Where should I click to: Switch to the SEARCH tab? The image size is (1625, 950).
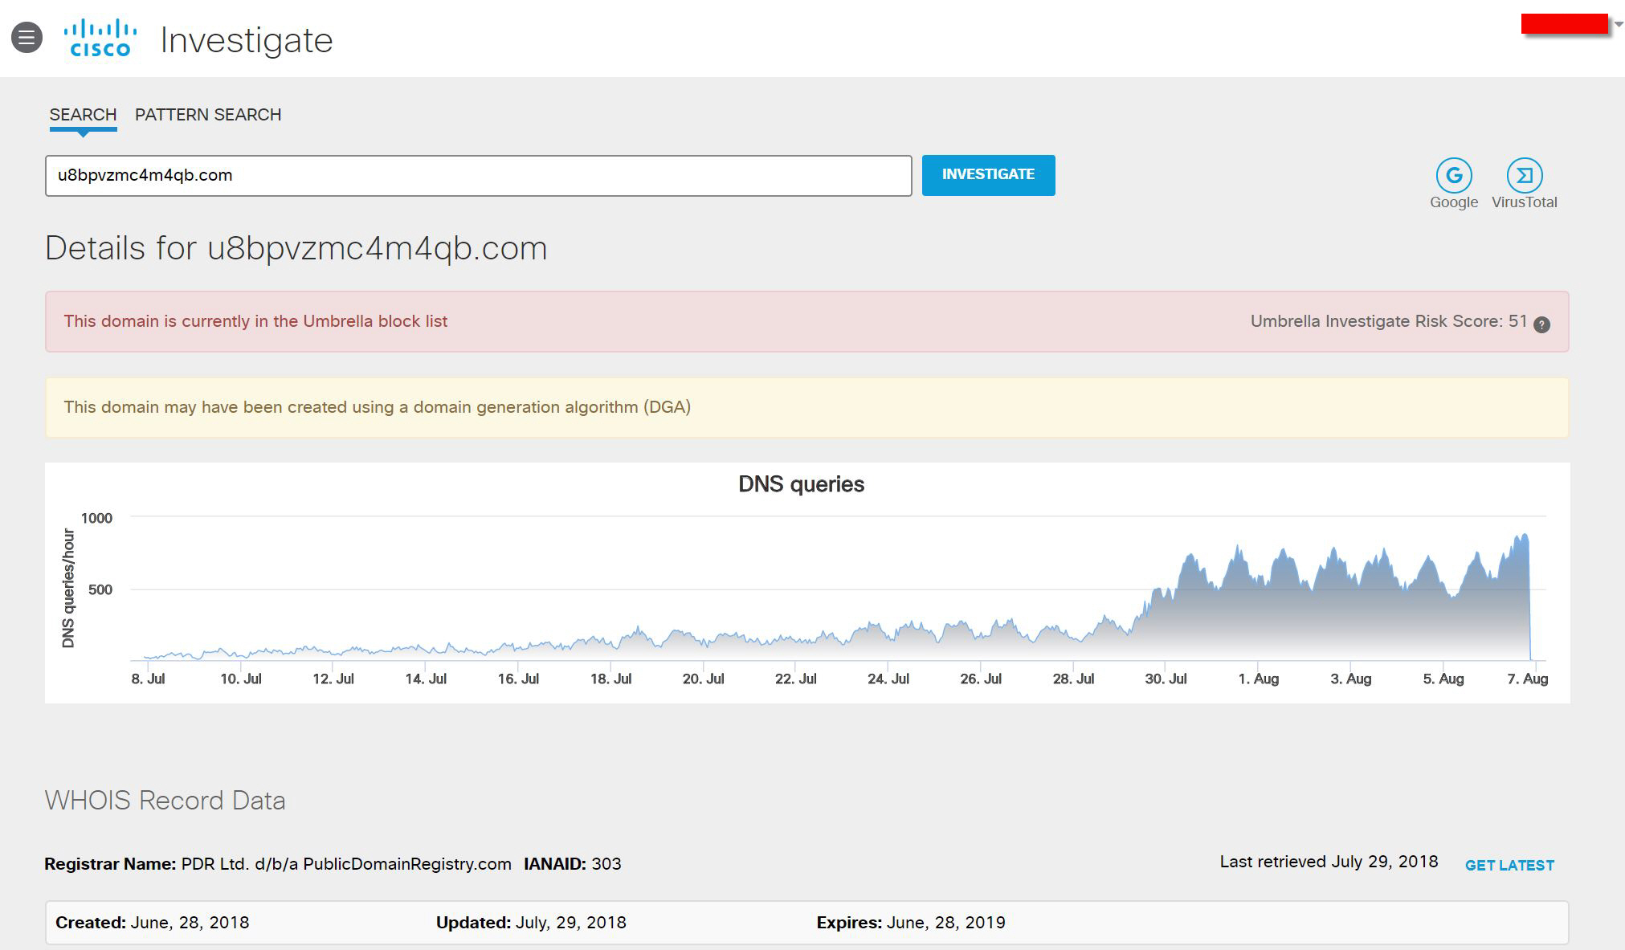coord(83,115)
